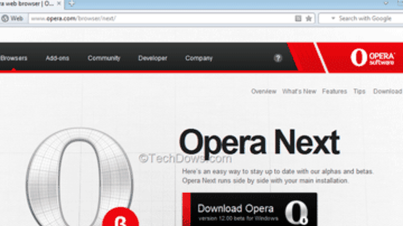
Task: Click the red beta badge icon
Action: click(120, 217)
